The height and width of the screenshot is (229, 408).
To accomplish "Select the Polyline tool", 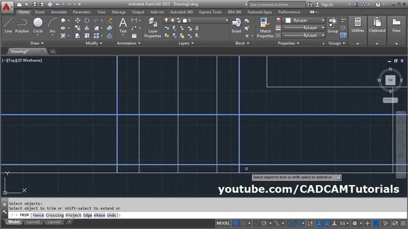I will [x=22, y=25].
